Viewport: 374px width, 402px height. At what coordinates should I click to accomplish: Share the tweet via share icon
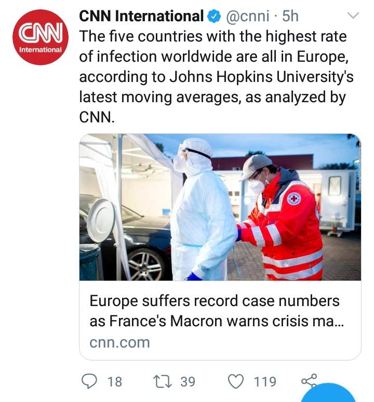pos(309,381)
